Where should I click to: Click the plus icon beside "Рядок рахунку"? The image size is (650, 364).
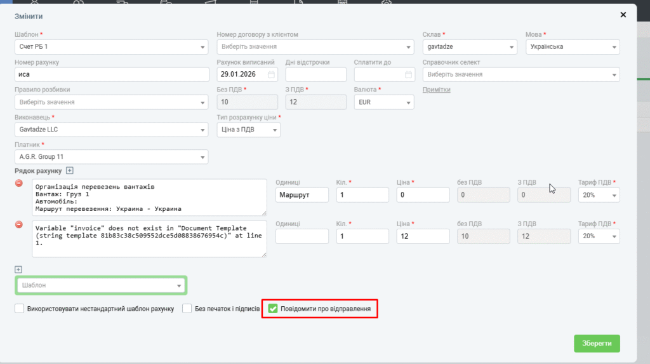70,170
